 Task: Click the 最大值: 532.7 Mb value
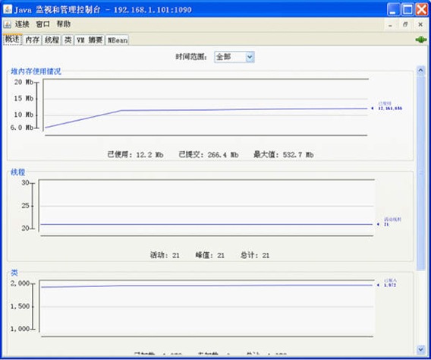point(283,155)
